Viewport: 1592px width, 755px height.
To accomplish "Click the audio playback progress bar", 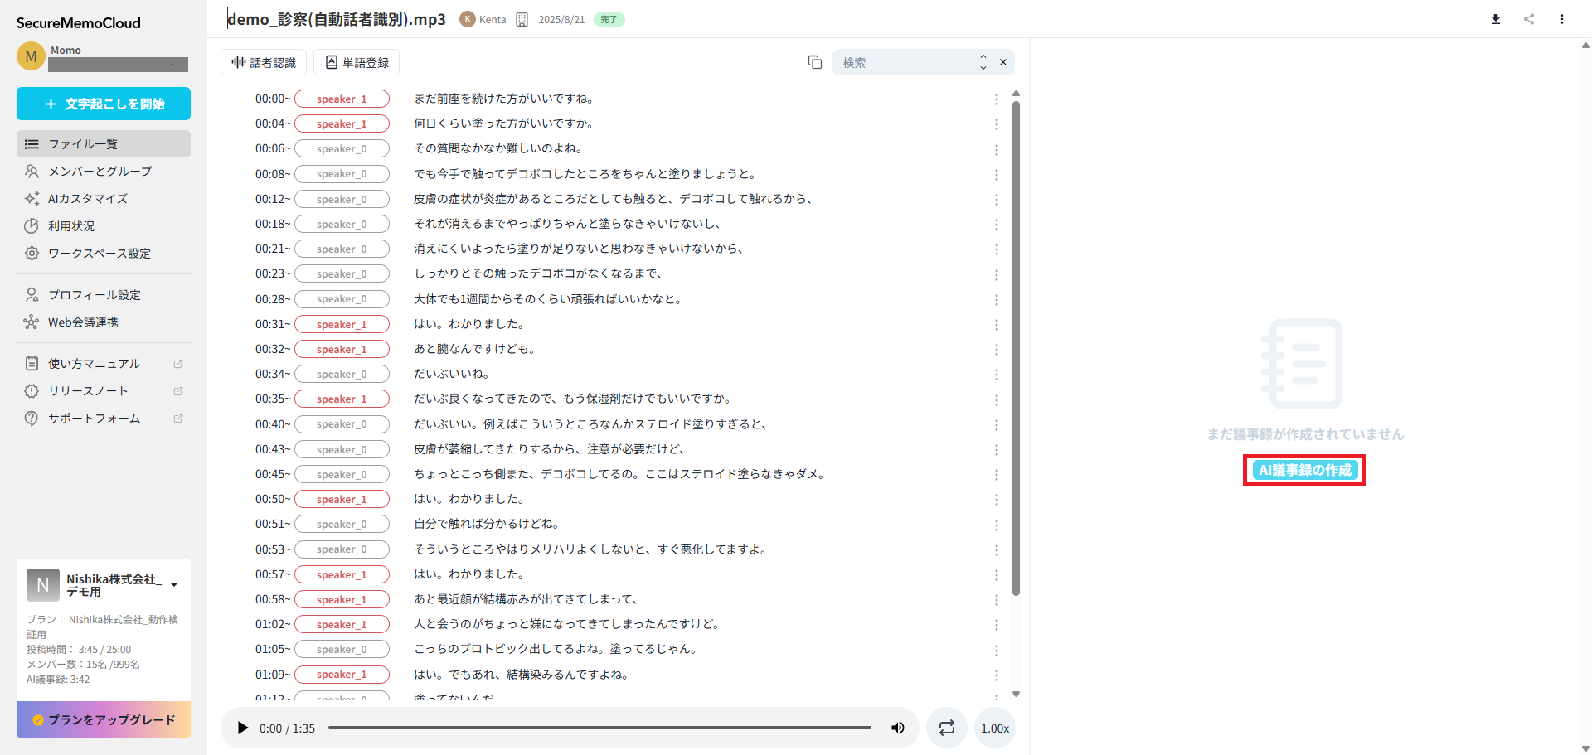I will [x=603, y=728].
